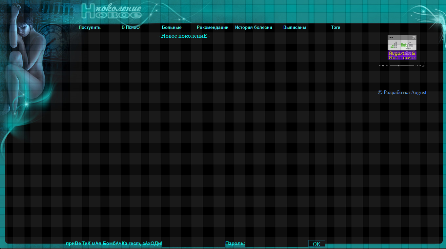Click the OK login button
The width and height of the screenshot is (446, 249).
(x=316, y=244)
